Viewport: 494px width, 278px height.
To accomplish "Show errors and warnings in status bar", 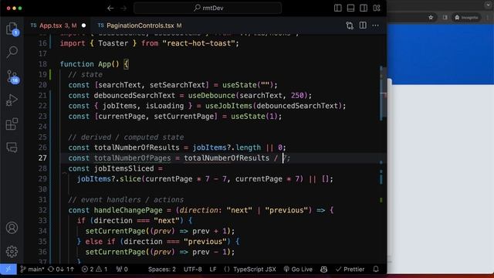I will pyautogui.click(x=94, y=270).
